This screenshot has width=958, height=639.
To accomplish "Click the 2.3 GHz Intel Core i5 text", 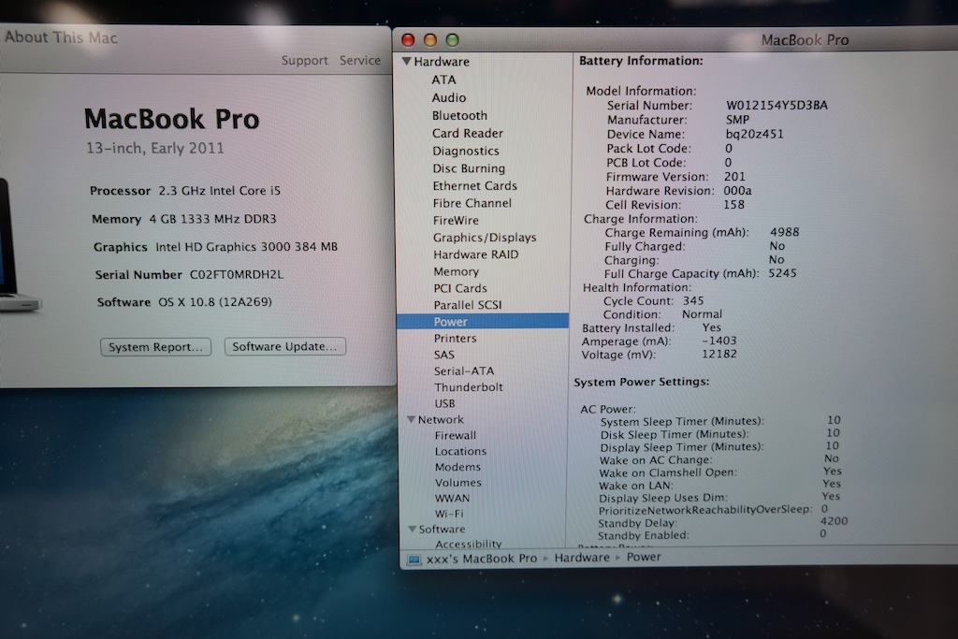I will pyautogui.click(x=219, y=191).
